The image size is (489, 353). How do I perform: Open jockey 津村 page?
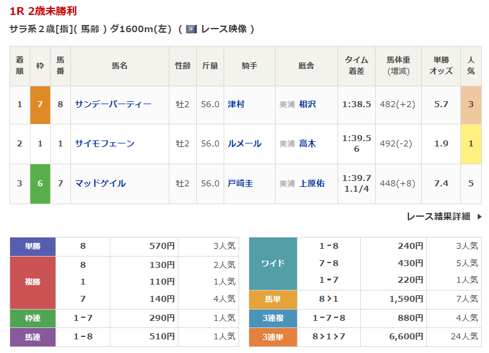coord(236,104)
